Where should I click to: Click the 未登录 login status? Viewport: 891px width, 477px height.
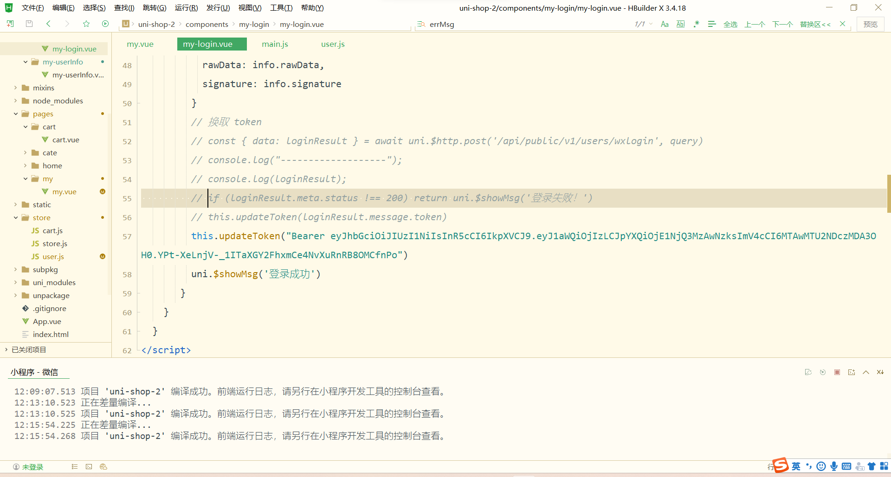[x=28, y=467]
